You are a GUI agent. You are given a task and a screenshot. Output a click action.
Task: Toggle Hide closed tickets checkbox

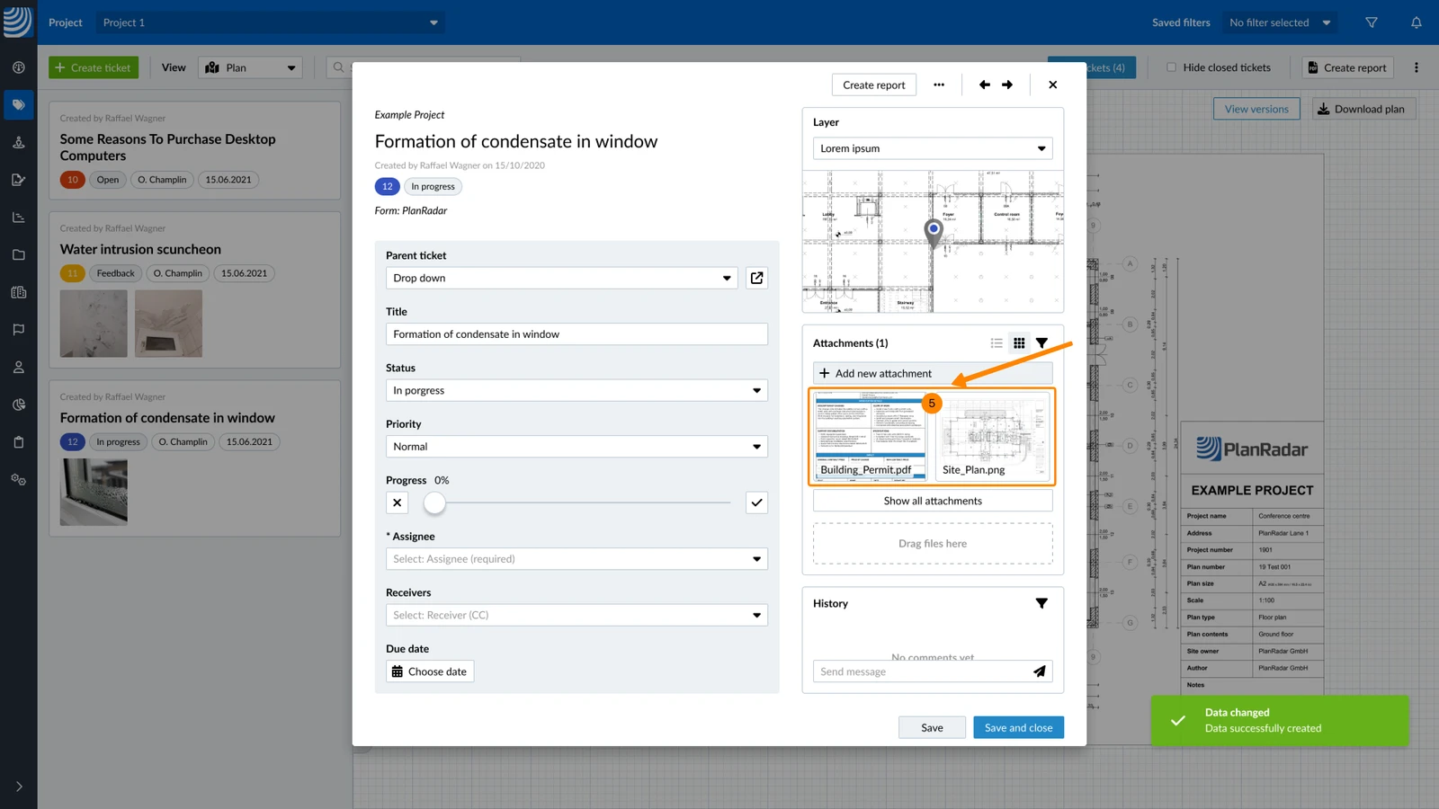point(1171,67)
